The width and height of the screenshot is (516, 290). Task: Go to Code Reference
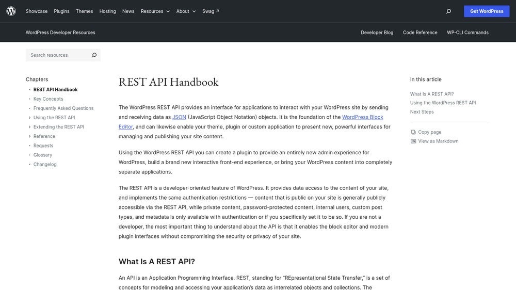(x=420, y=33)
